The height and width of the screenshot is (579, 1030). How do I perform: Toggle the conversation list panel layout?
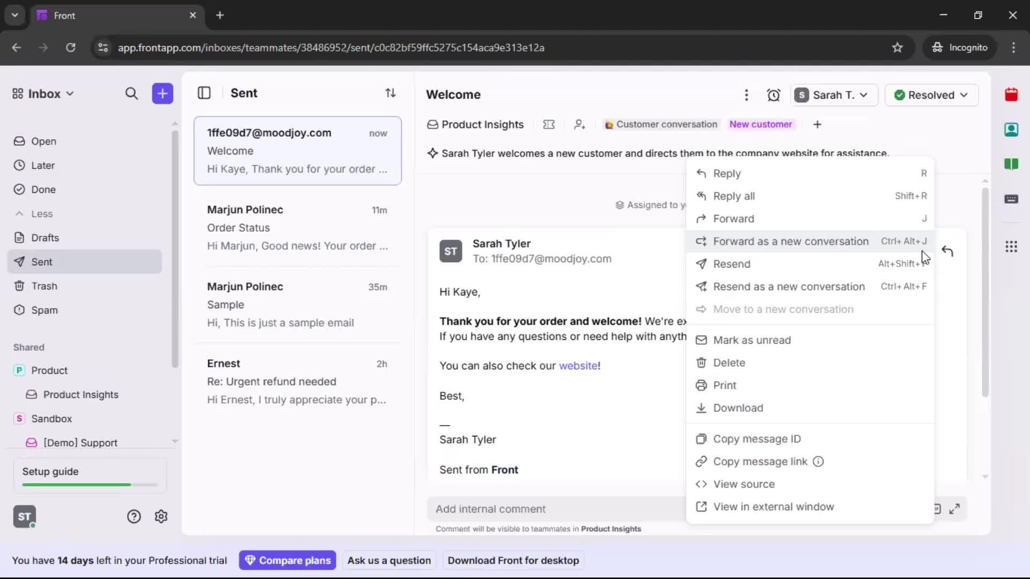coord(204,93)
